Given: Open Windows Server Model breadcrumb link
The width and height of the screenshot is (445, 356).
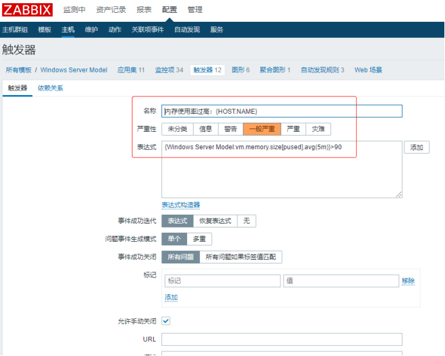Looking at the screenshot, I should (74, 70).
